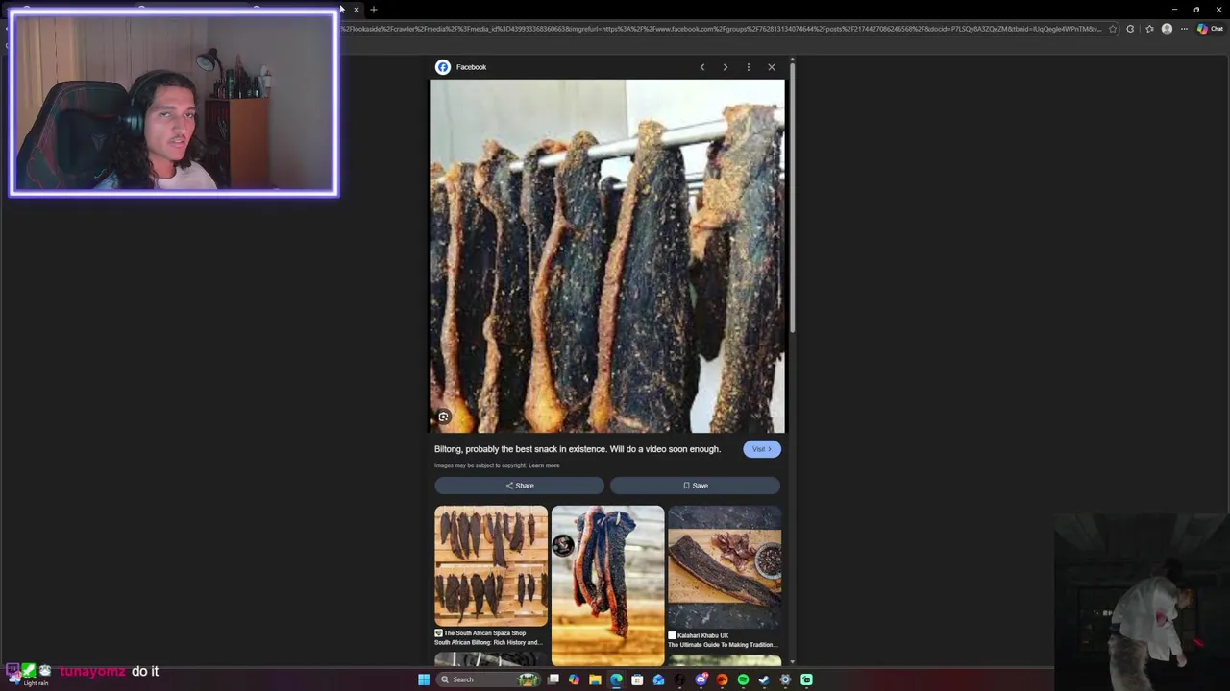The width and height of the screenshot is (1230, 691).
Task: Open Task View from taskbar
Action: [553, 679]
